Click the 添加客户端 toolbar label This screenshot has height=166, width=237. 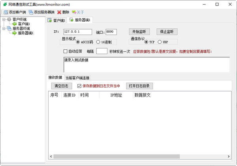pyautogui.click(x=17, y=12)
